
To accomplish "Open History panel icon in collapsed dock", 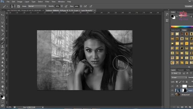I will (167, 15).
